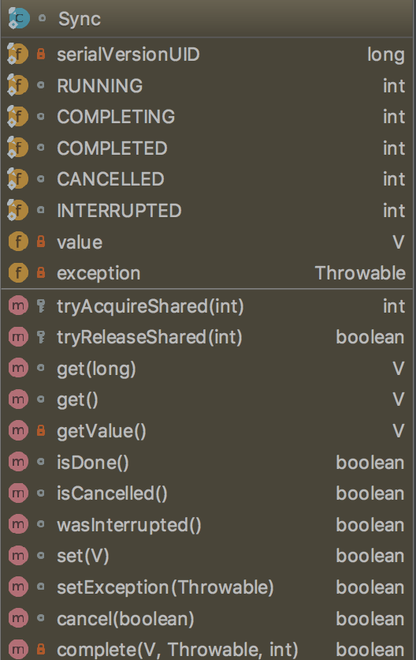
Task: Click the protected key icon beside tryReleaseShared
Action: 41,337
